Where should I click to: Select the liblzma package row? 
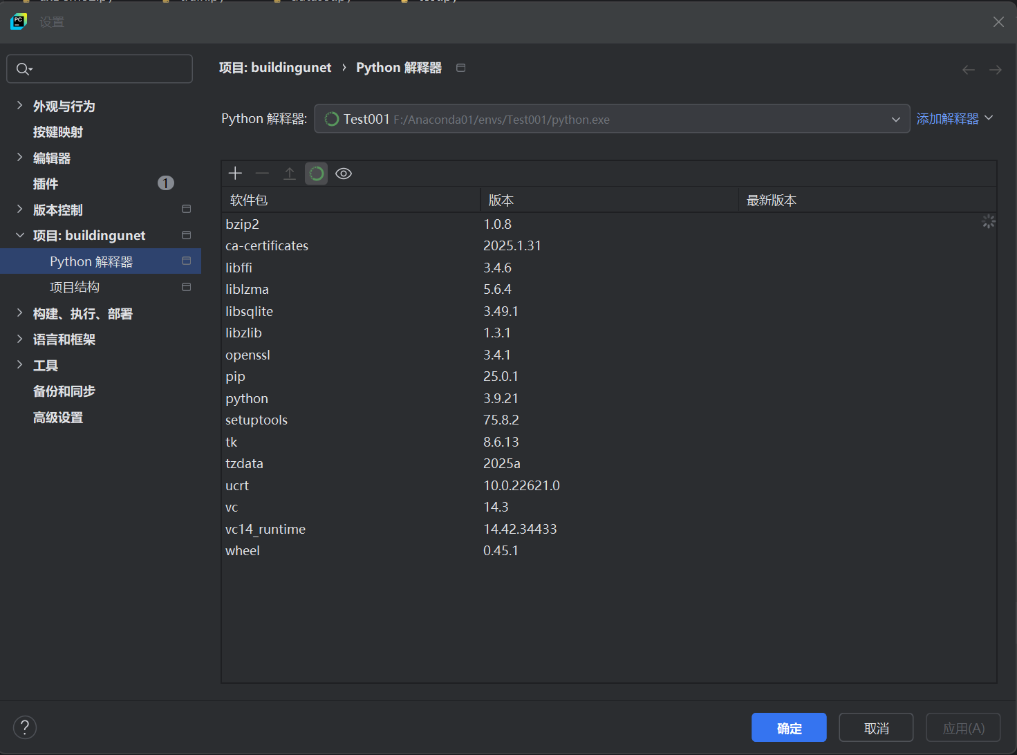(609, 289)
